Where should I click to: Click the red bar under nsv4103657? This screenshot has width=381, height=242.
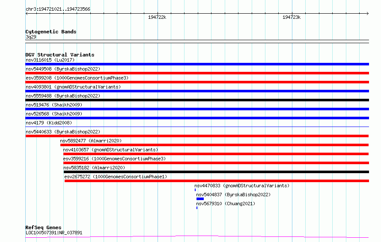click(216, 154)
